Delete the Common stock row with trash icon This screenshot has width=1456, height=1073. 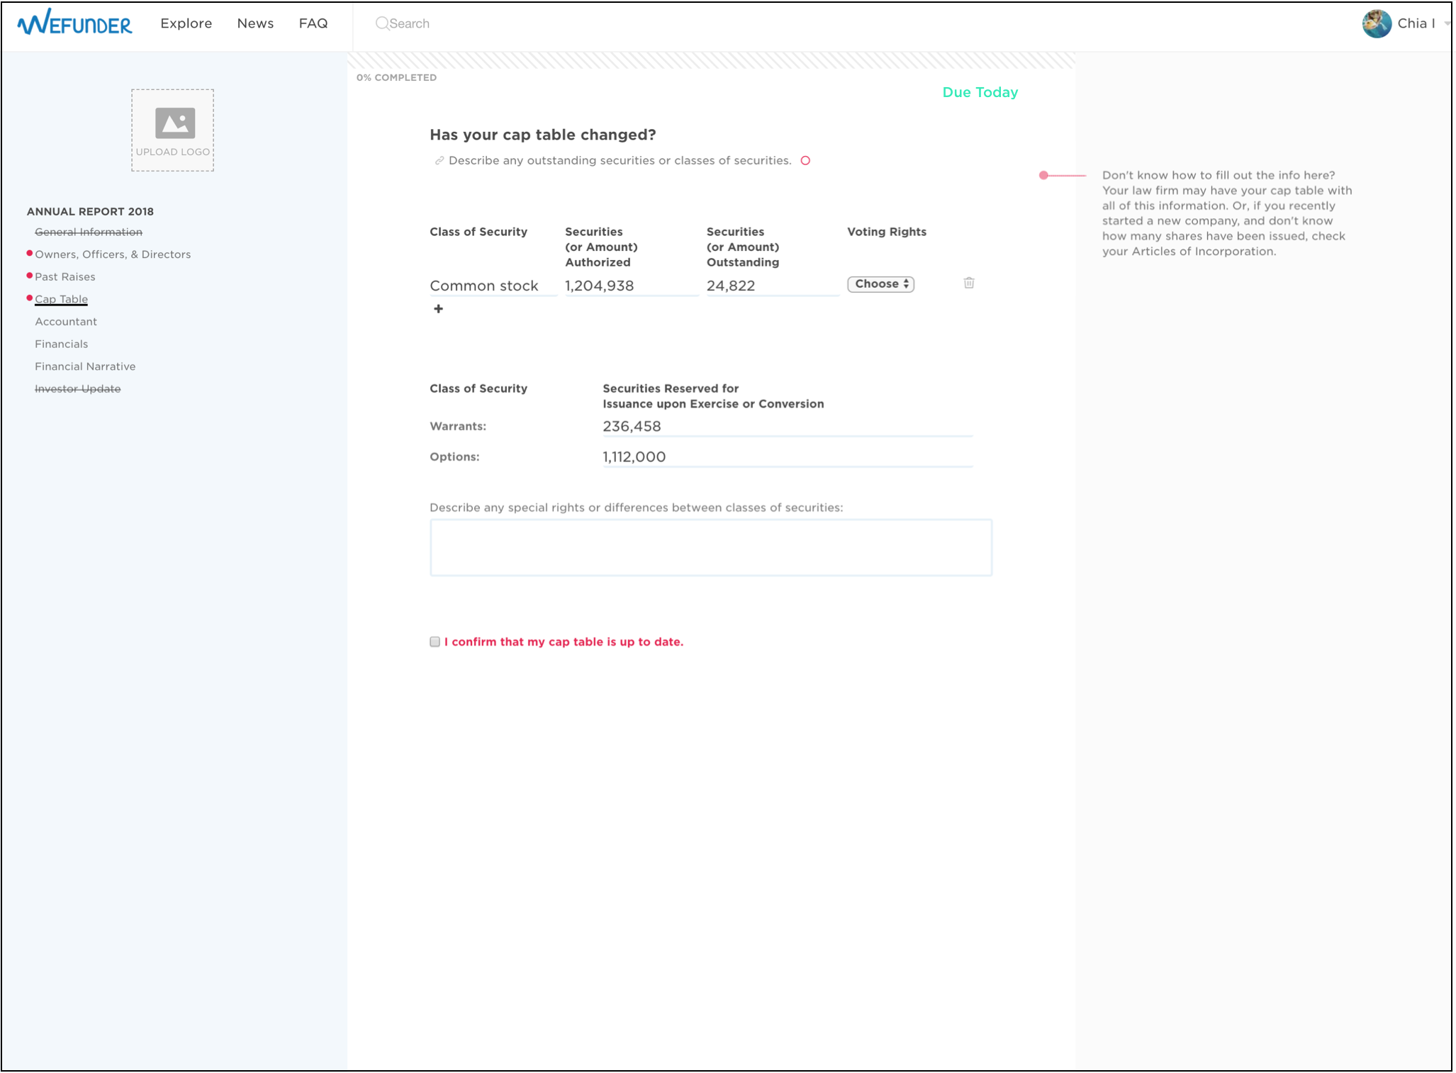coord(968,283)
